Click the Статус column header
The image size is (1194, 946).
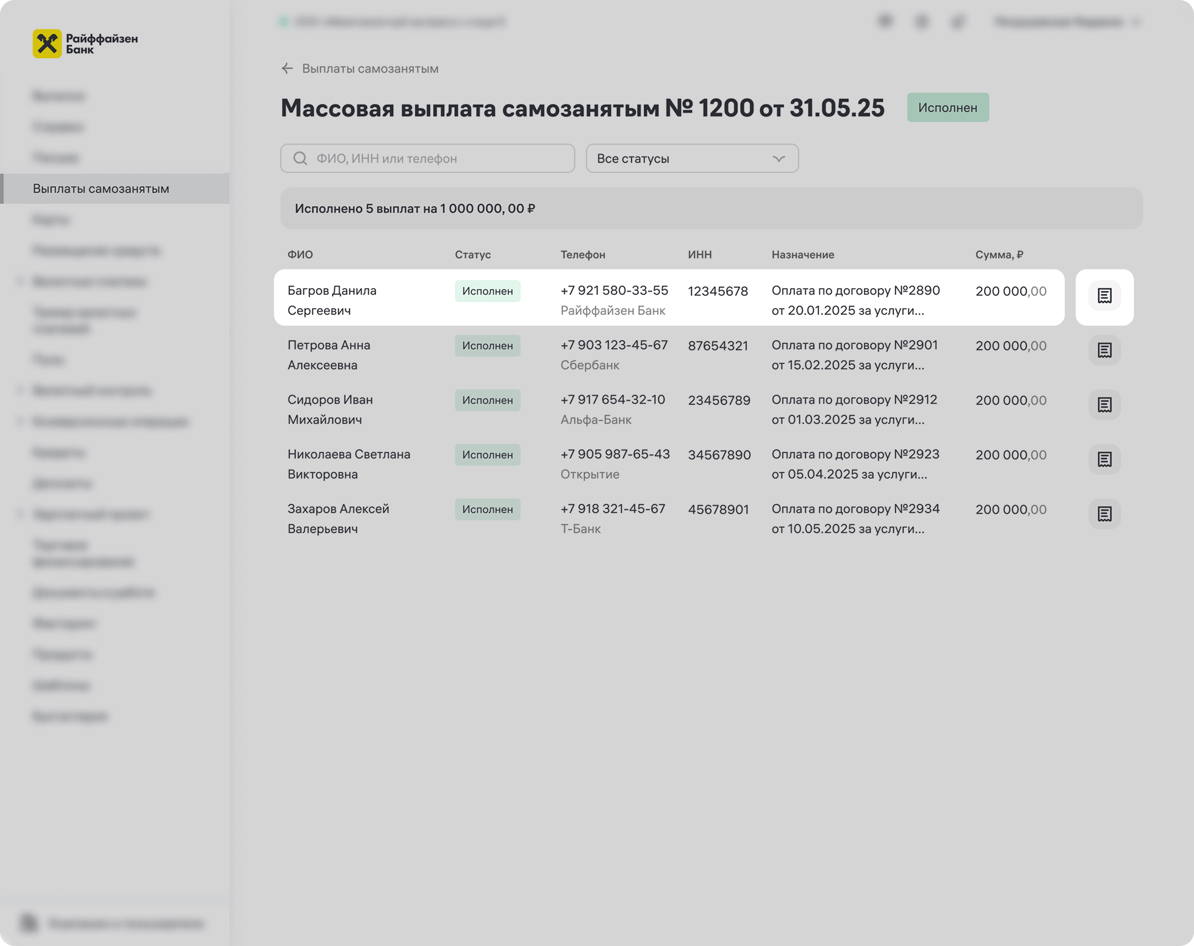[473, 255]
